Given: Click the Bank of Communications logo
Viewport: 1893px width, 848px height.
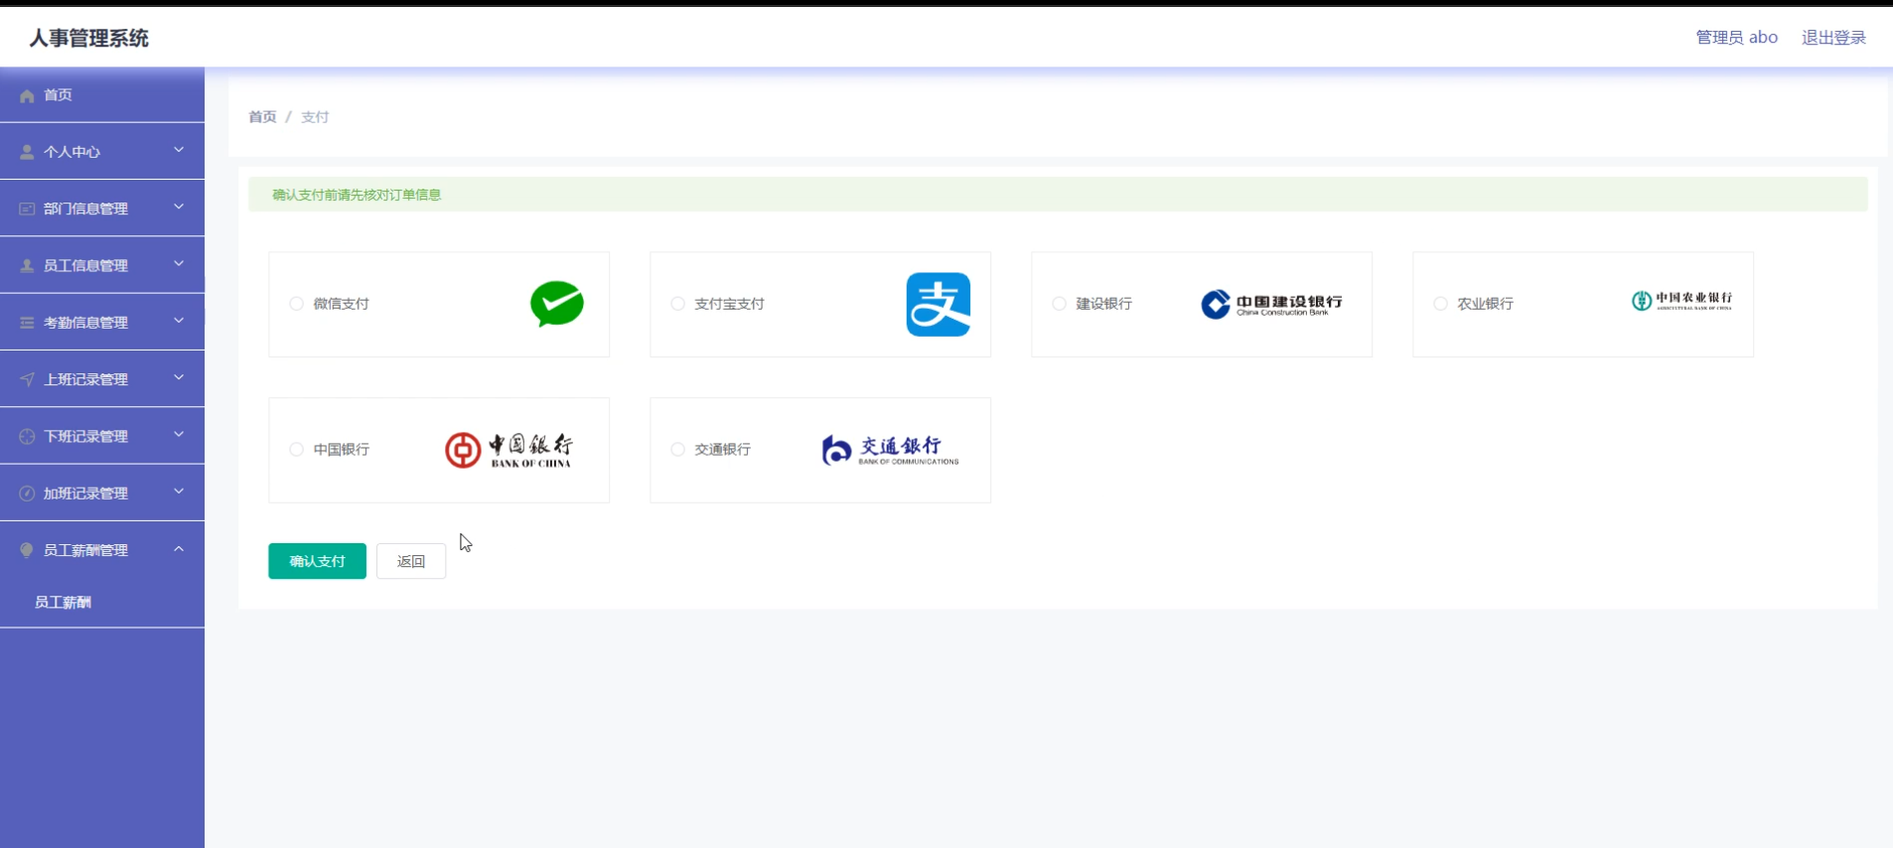Looking at the screenshot, I should click(x=890, y=450).
